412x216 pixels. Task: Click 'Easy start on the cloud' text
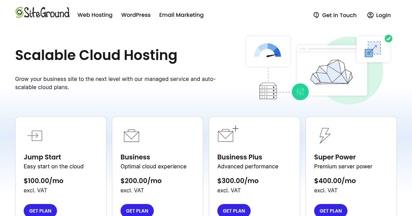pos(54,167)
